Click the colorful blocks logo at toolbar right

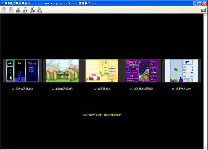coord(203,10)
